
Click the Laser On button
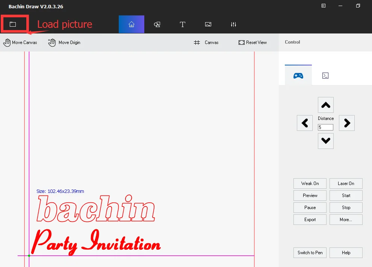[x=346, y=184]
